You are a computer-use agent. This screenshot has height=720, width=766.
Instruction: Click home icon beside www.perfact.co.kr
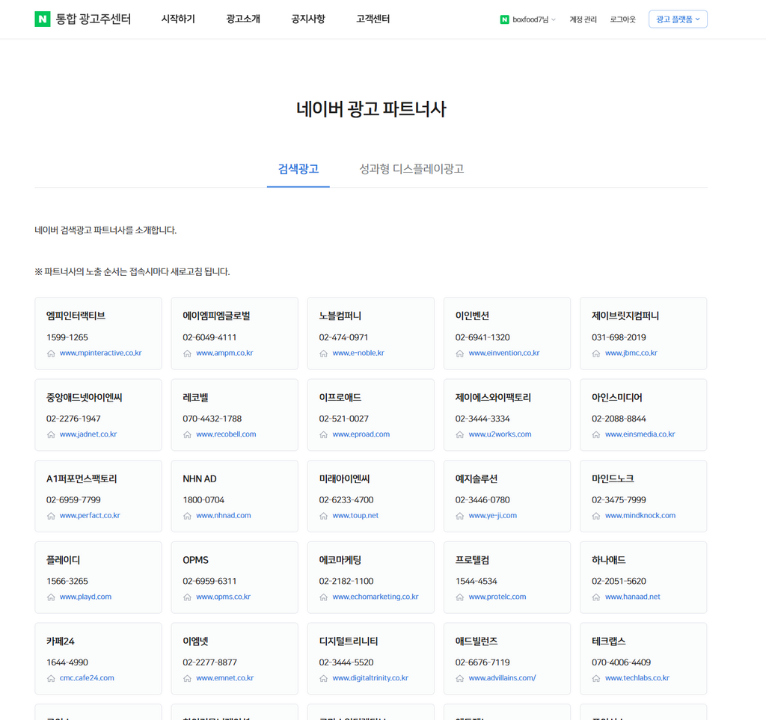click(x=51, y=516)
